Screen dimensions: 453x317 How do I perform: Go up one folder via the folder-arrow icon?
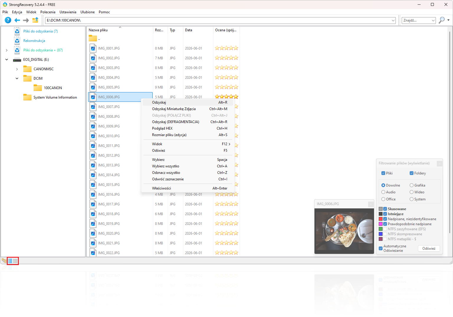[35, 20]
